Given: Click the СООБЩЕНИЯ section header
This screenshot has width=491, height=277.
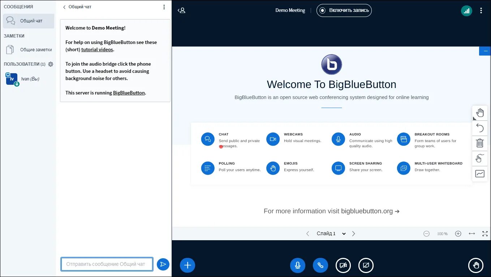Looking at the screenshot, I should coord(18,7).
